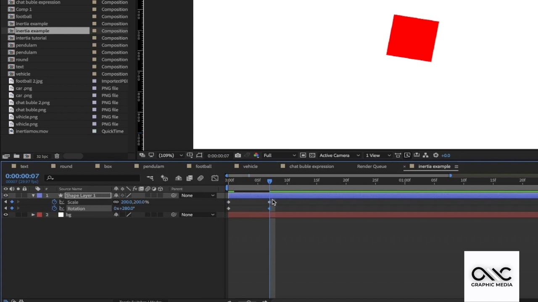Toggle Scale constrain proportions link icon

(x=116, y=202)
